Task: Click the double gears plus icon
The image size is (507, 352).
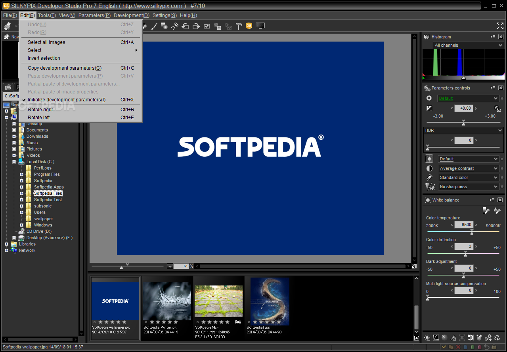Action: (488, 338)
